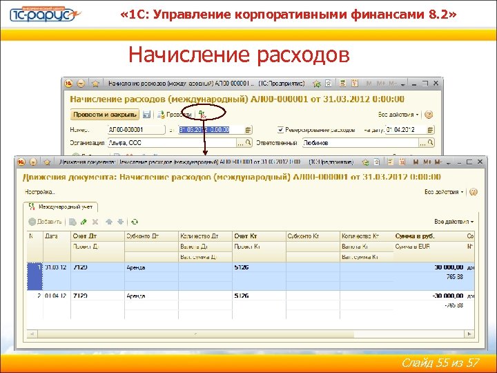Click the edit pencil icon in the table toolbar

[x=84, y=222]
